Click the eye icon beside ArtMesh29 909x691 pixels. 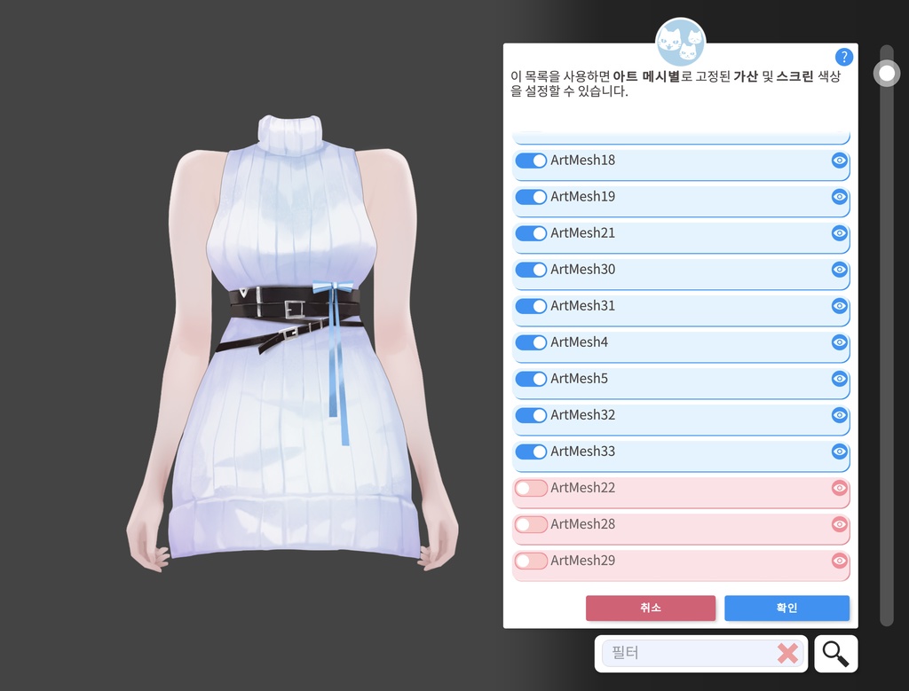coord(839,561)
